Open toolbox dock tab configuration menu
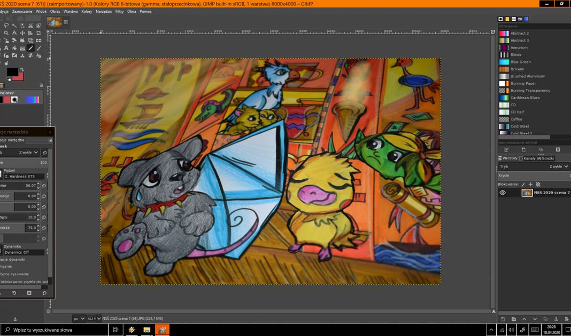The image size is (571, 336). 42,85
